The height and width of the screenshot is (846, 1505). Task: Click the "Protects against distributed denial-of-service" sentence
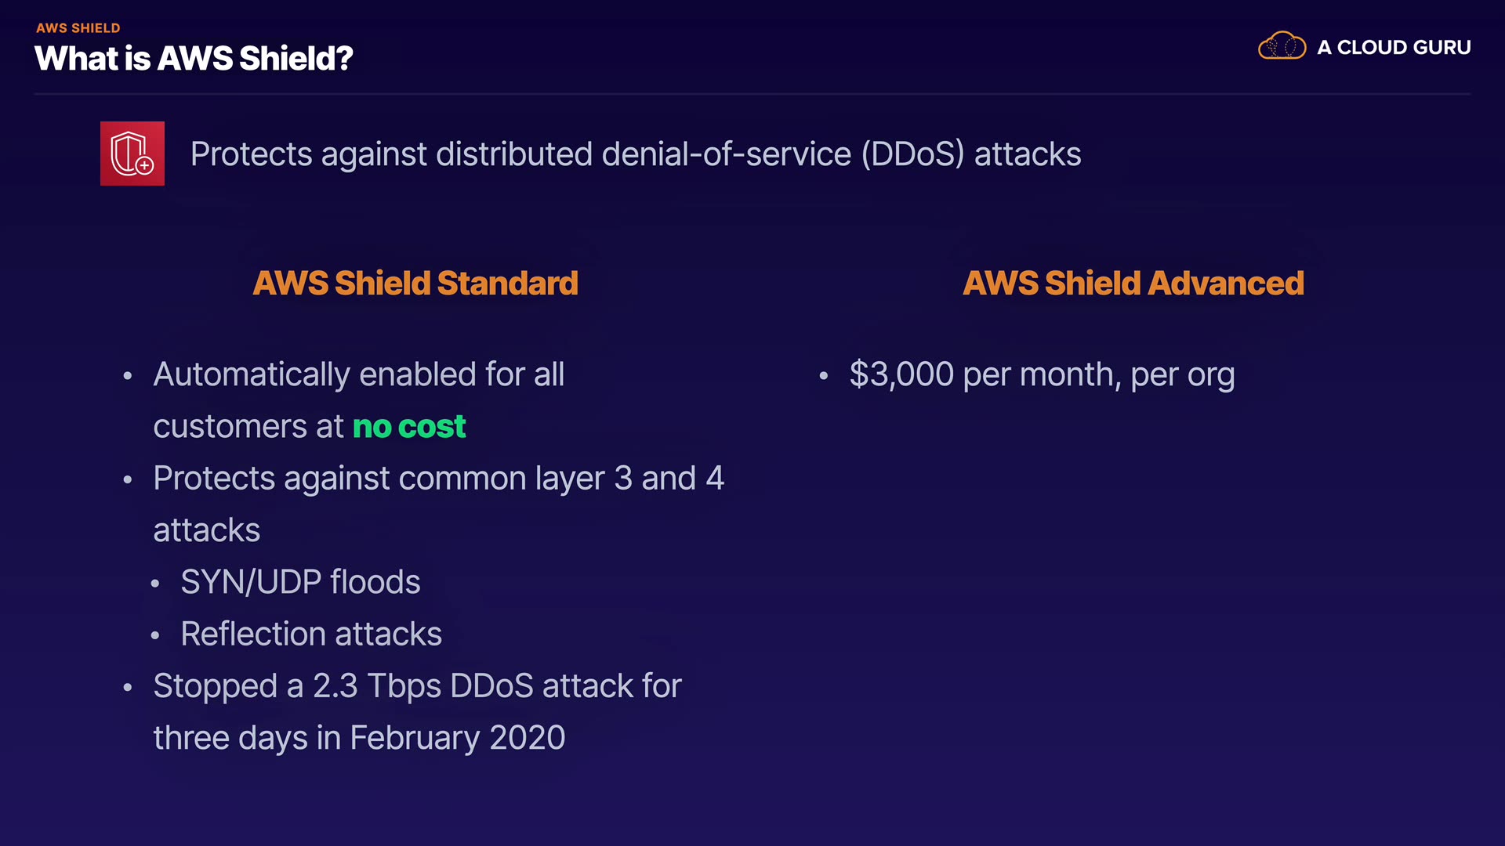click(x=635, y=154)
